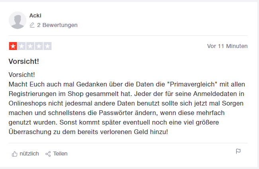The width and height of the screenshot is (259, 169).
Task: Open the bold Vorsicht! review title
Action: (24, 61)
